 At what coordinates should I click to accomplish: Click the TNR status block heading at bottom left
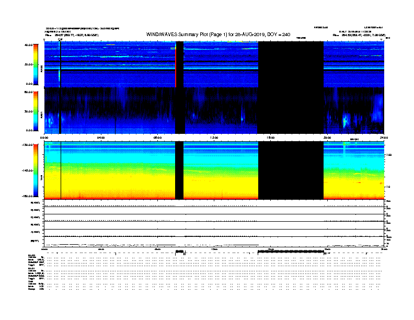click(30, 282)
